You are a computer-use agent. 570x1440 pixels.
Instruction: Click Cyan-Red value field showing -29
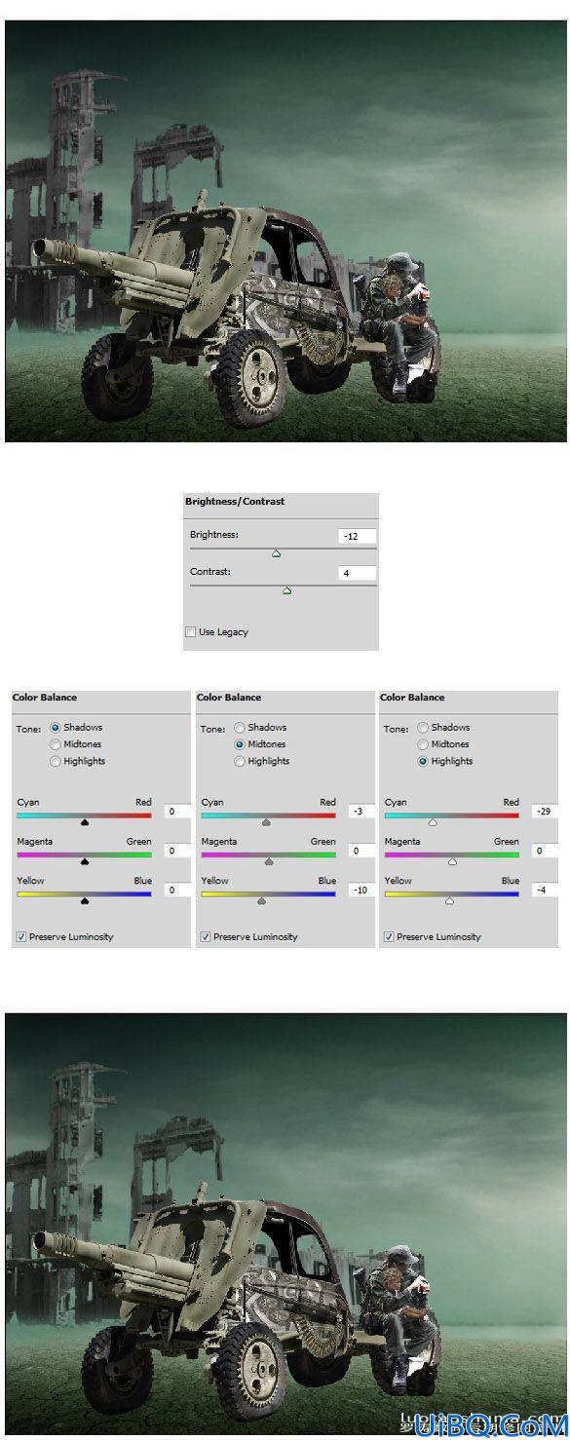[x=545, y=811]
